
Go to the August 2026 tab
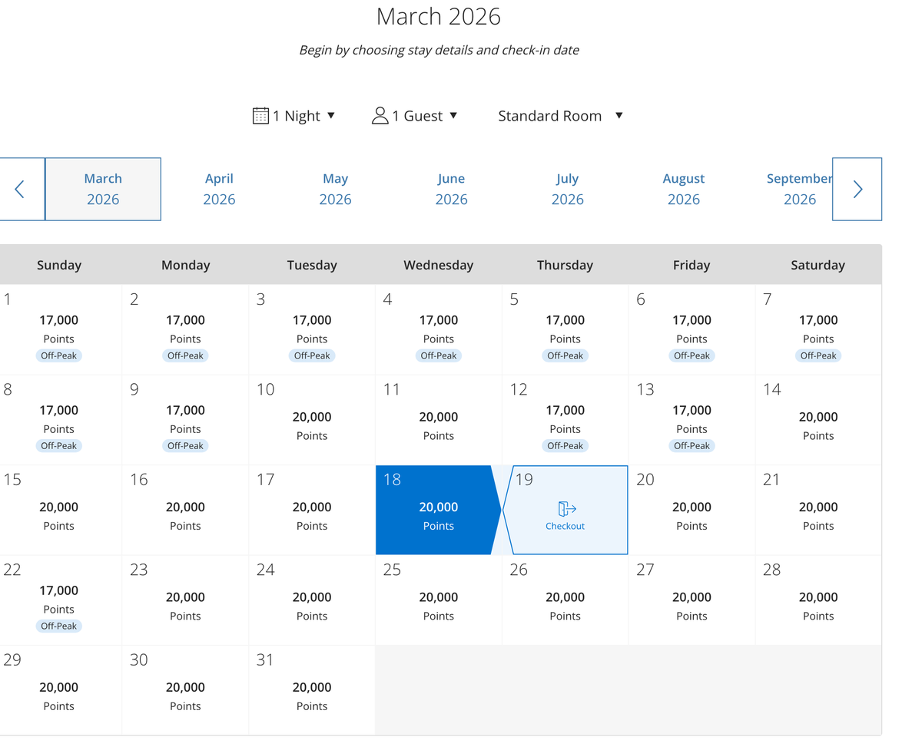[x=683, y=189]
